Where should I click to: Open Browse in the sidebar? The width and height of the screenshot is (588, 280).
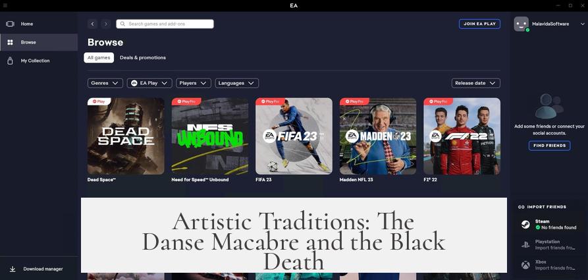pyautogui.click(x=39, y=42)
